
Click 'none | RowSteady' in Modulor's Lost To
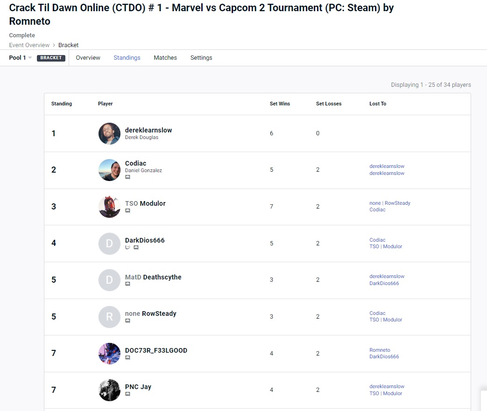coord(390,203)
